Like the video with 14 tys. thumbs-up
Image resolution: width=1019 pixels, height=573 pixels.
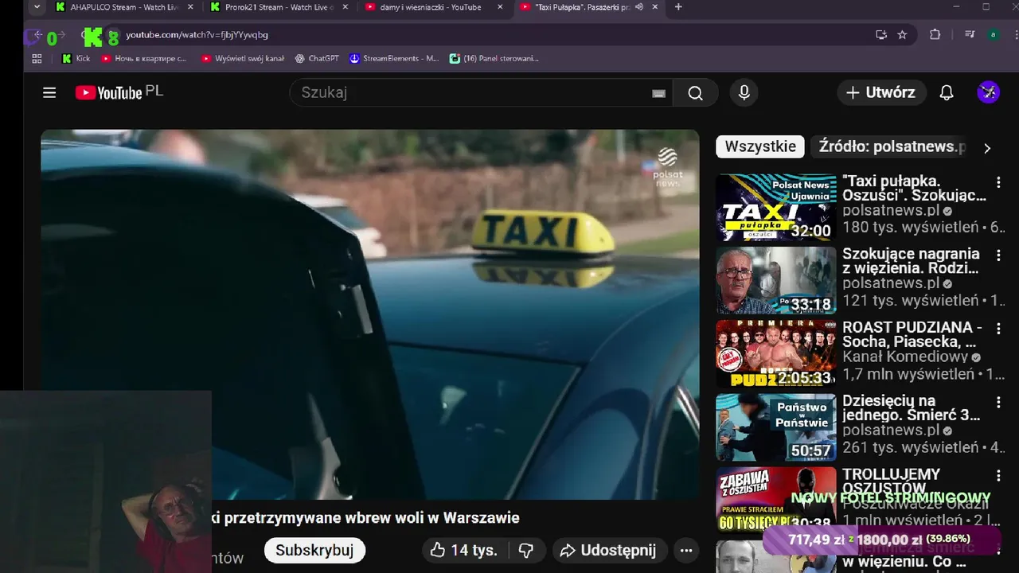(464, 550)
